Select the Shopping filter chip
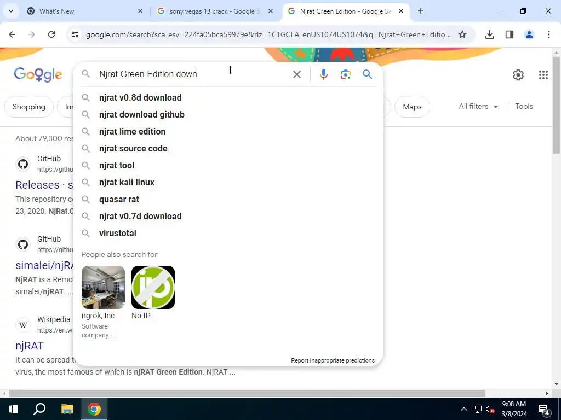Image resolution: width=561 pixels, height=420 pixels. click(x=29, y=107)
